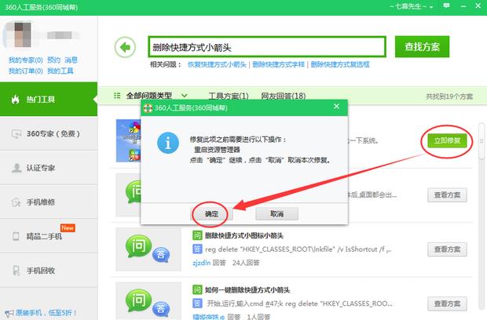Open the 消息 link
Screen dimensions: 487x320
(71, 60)
